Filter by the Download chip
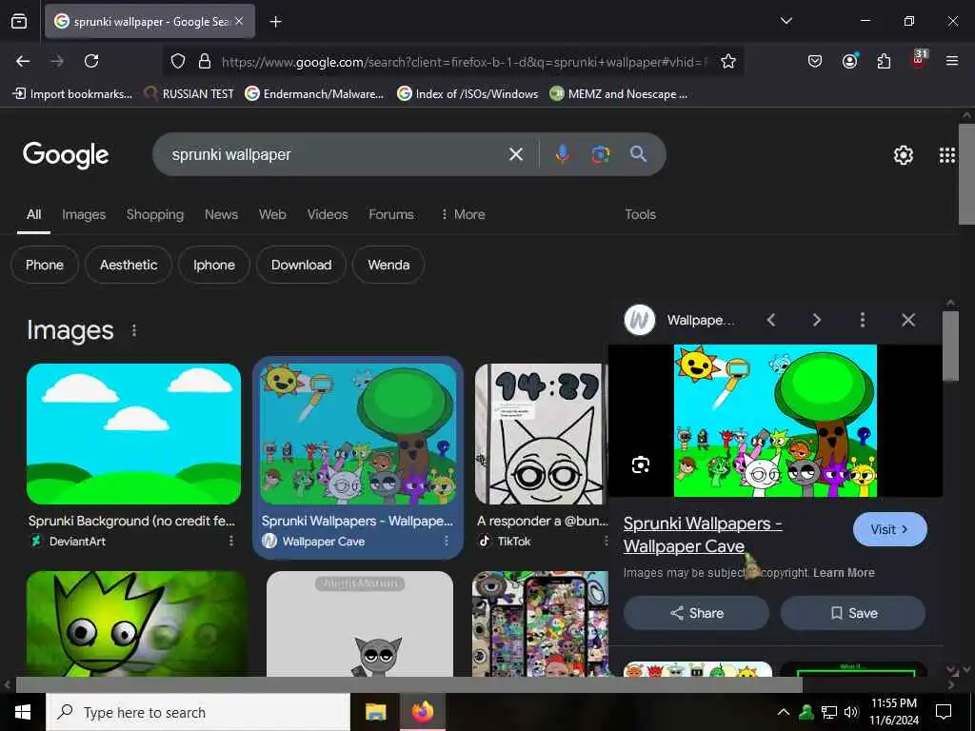Screen dimensions: 975x731 [301, 265]
